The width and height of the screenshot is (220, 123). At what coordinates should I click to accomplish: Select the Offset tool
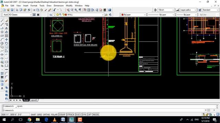[x=7, y=32]
